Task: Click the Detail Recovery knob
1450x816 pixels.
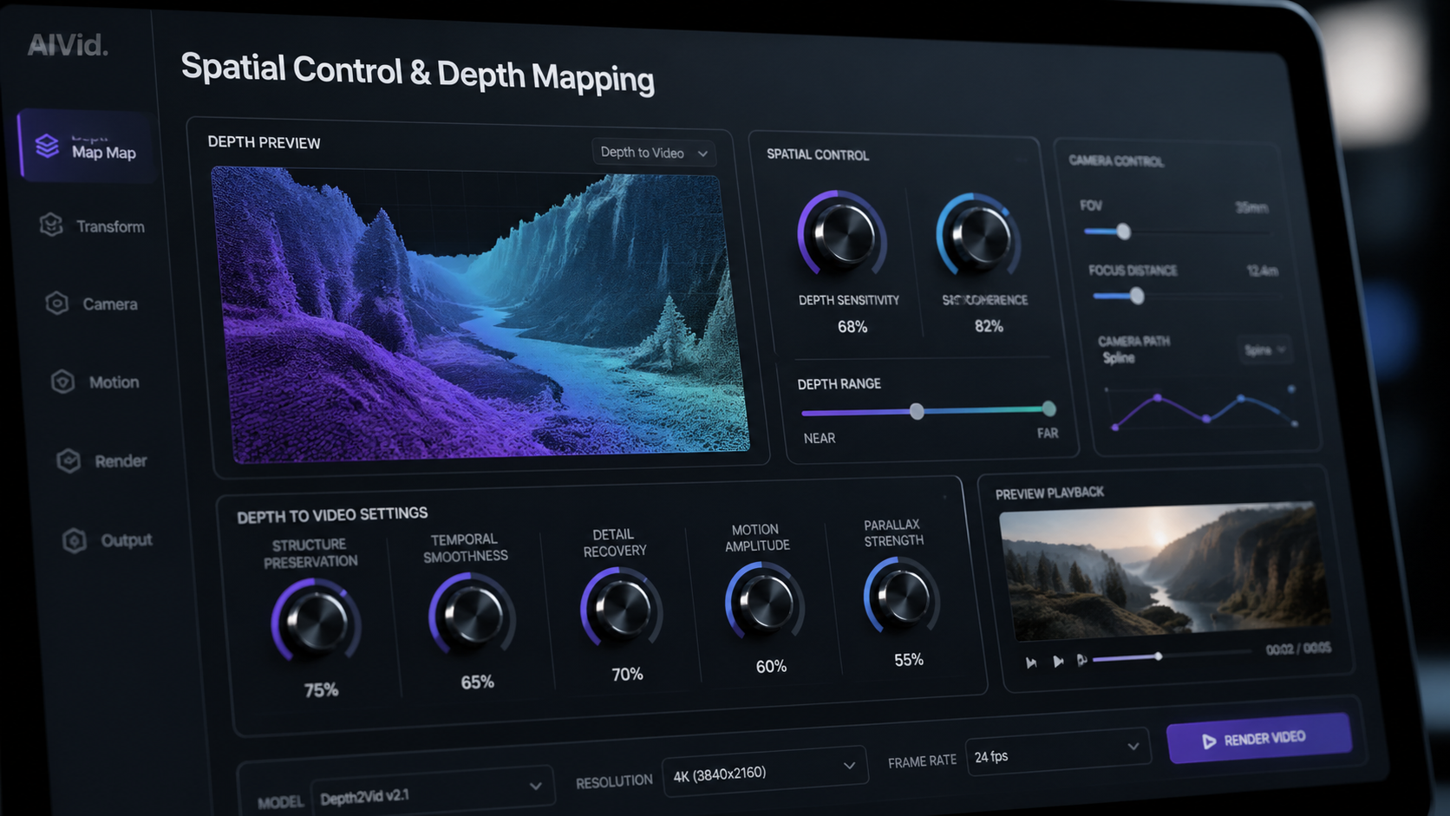Action: click(x=621, y=607)
